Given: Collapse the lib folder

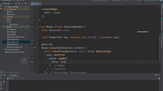Looking at the screenshot, I should 6,22.
